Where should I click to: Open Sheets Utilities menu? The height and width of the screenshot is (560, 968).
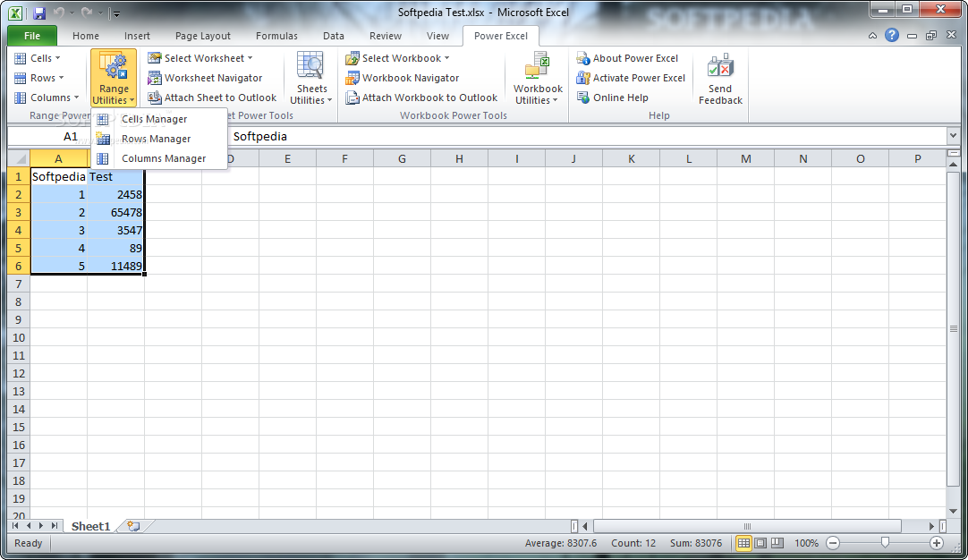[311, 78]
